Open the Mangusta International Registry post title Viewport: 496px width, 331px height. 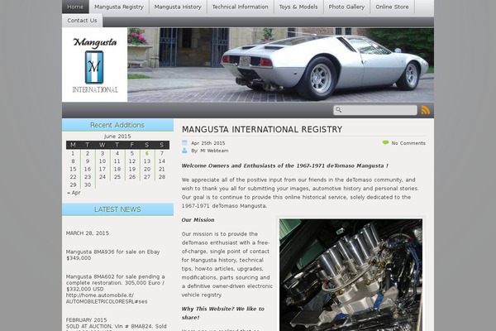262,129
